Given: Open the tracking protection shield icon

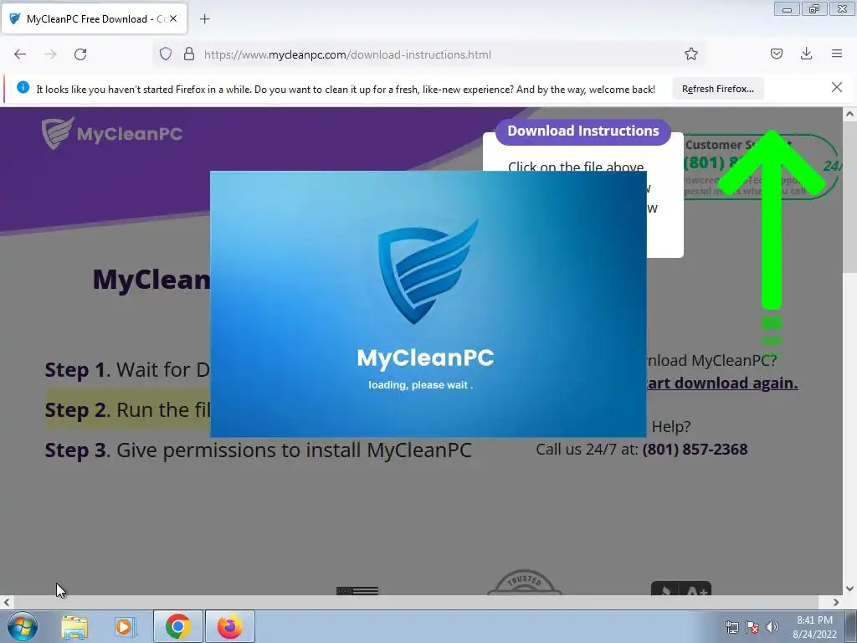Looking at the screenshot, I should [166, 54].
